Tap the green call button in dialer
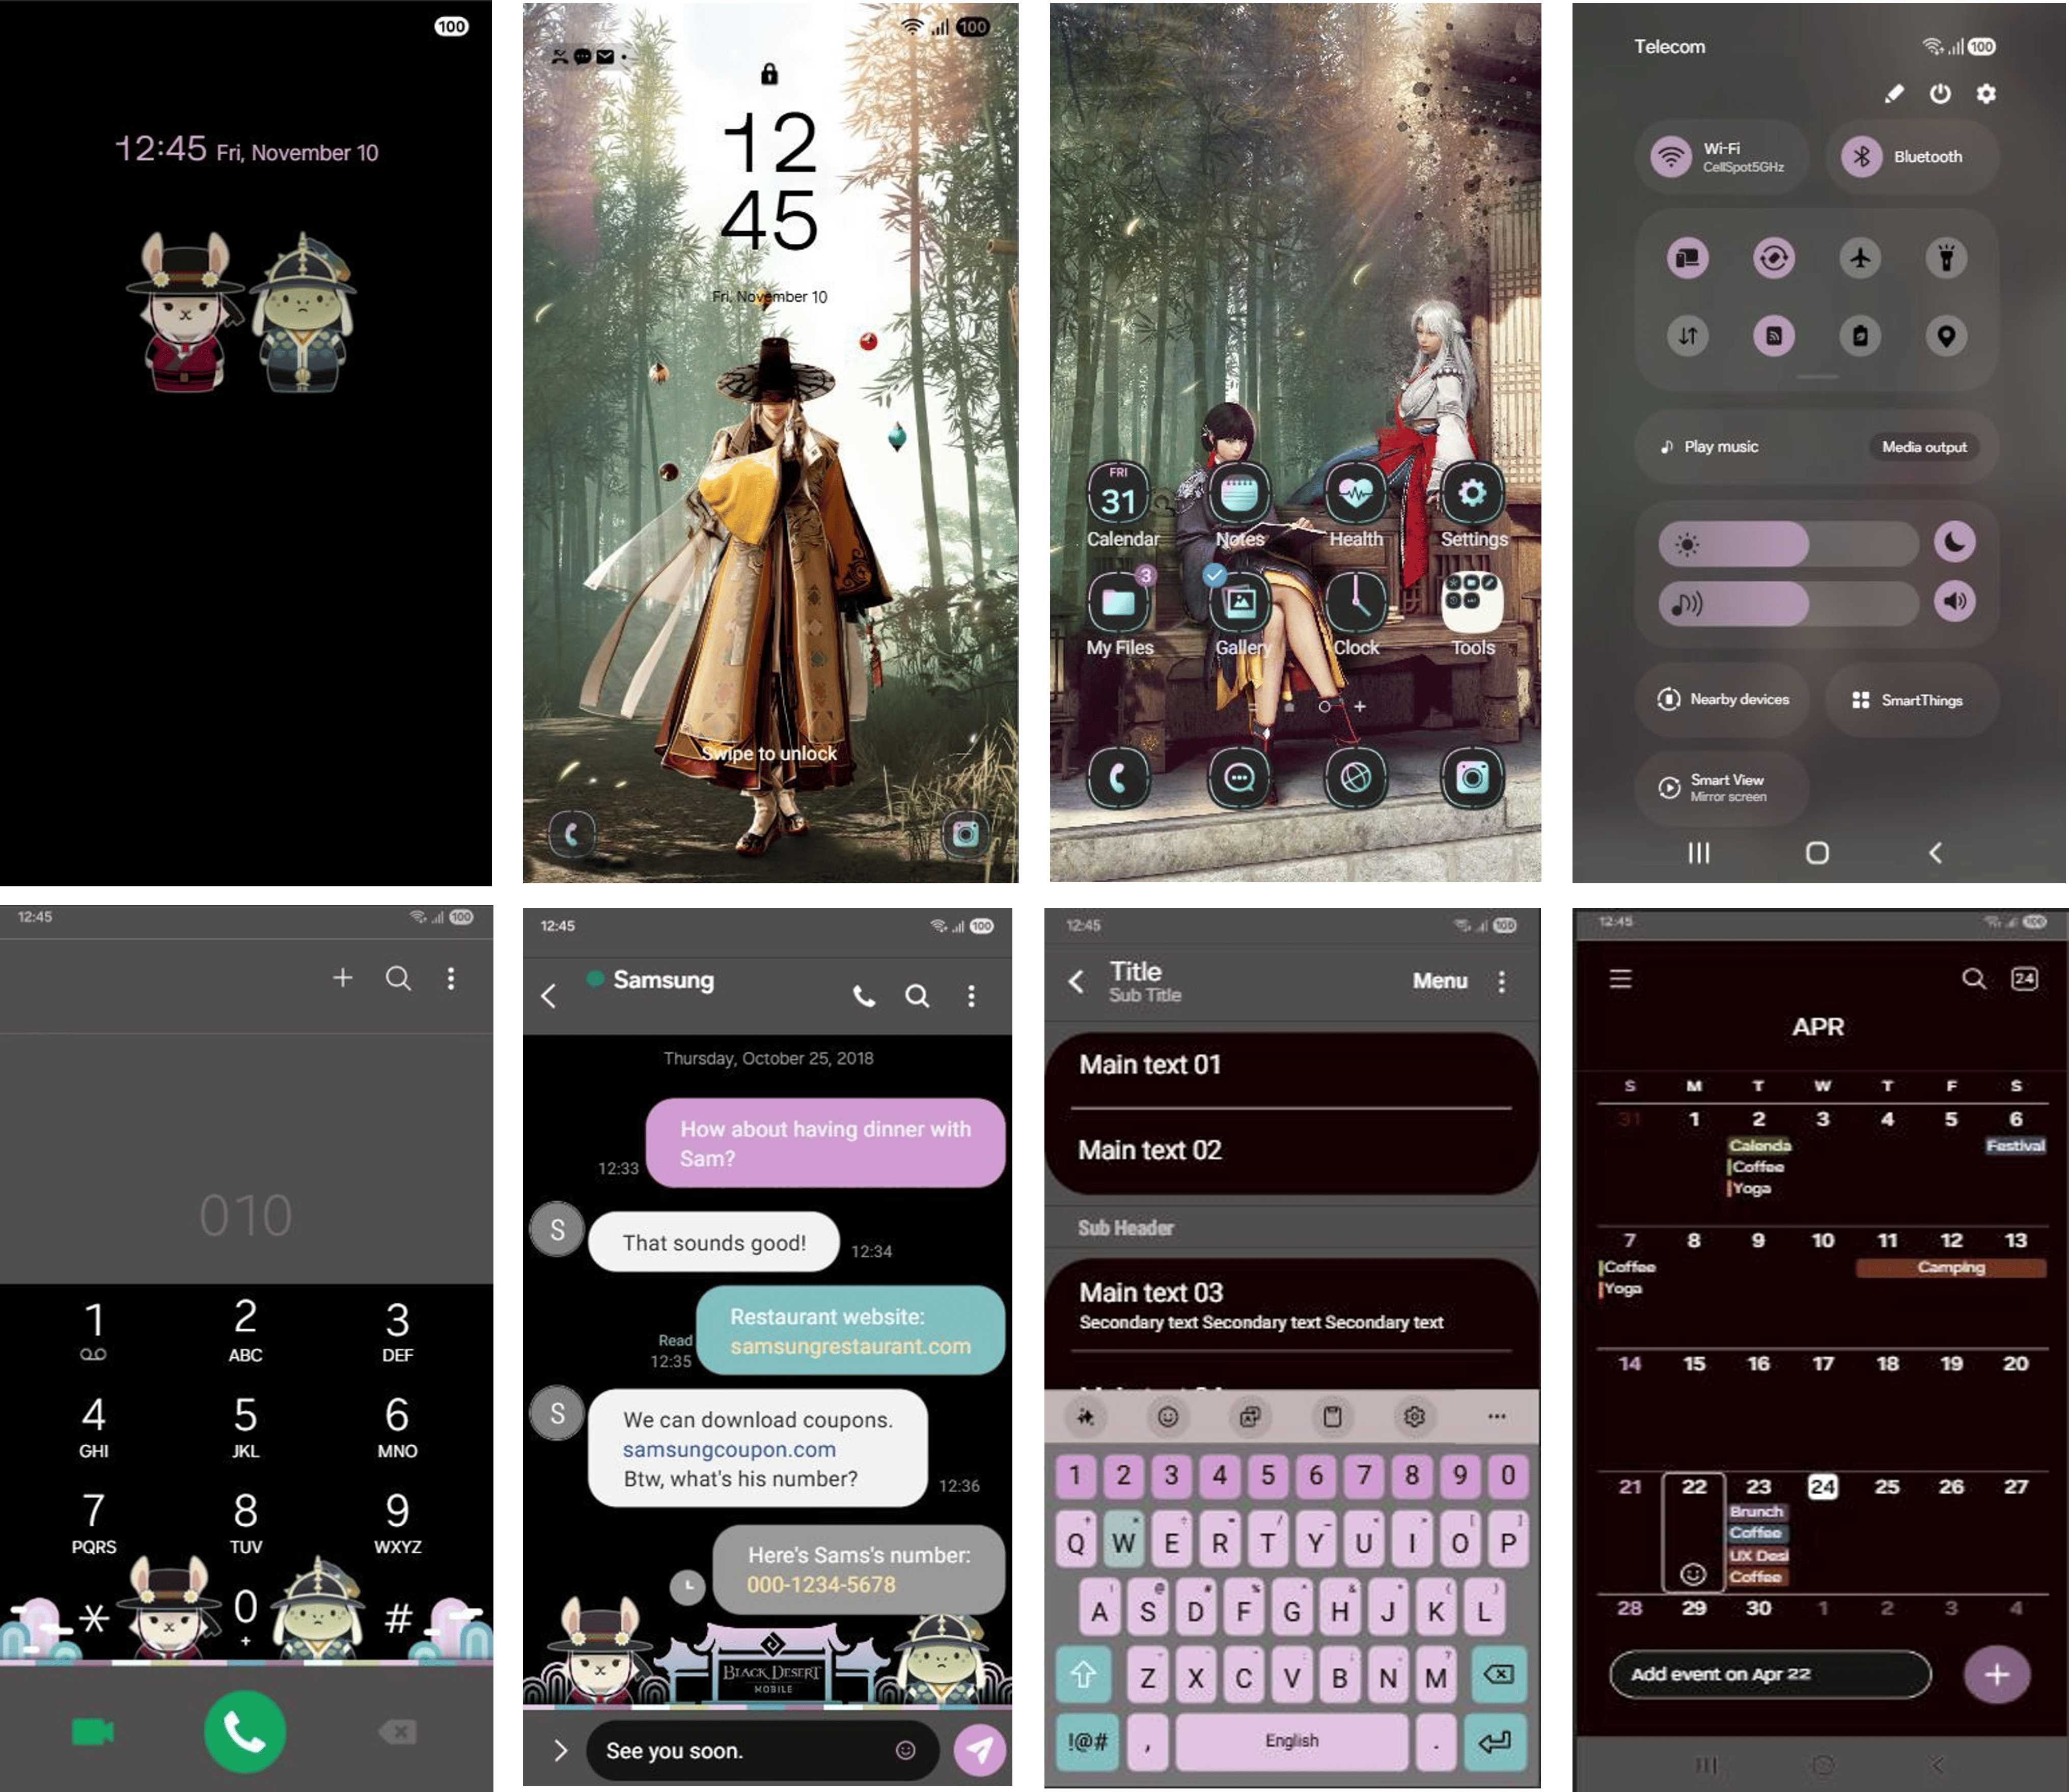Screen dimensions: 2069x1792 (245, 1732)
